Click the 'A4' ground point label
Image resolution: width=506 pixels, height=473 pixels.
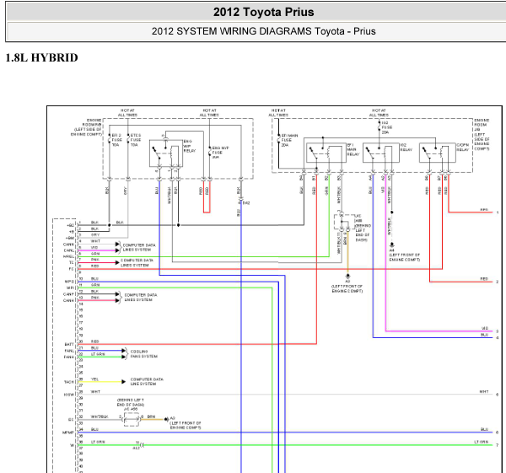tap(392, 250)
